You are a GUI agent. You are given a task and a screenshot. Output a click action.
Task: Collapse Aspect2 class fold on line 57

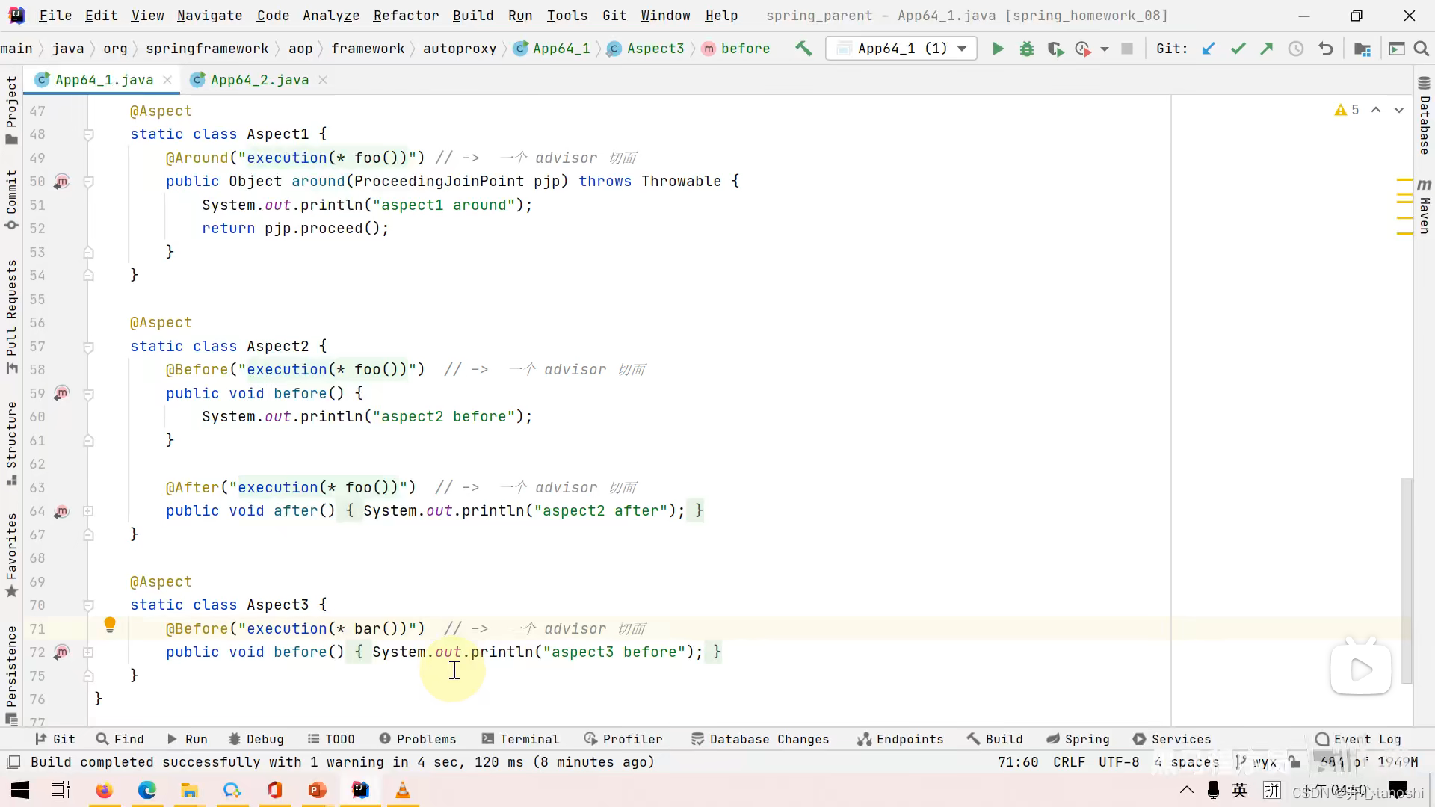point(88,347)
